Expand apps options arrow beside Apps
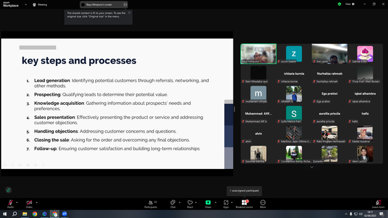388x218 pixels. (232, 202)
